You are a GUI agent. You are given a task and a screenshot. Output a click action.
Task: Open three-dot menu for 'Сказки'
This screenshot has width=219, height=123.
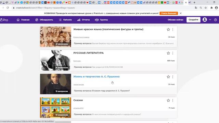point(172,100)
